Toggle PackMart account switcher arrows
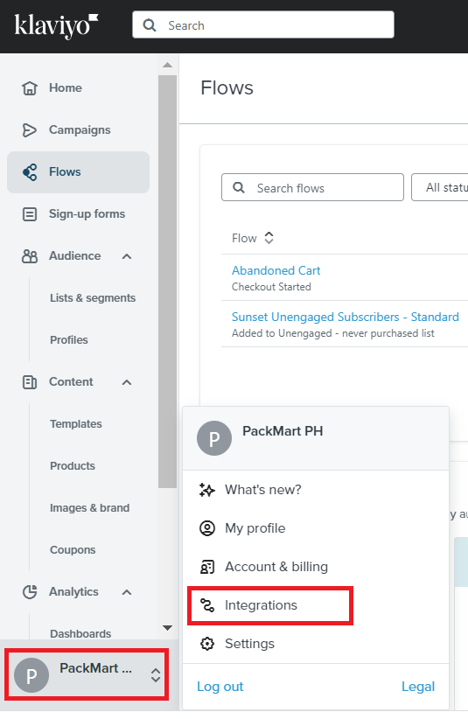This screenshot has width=468, height=719. tap(156, 675)
